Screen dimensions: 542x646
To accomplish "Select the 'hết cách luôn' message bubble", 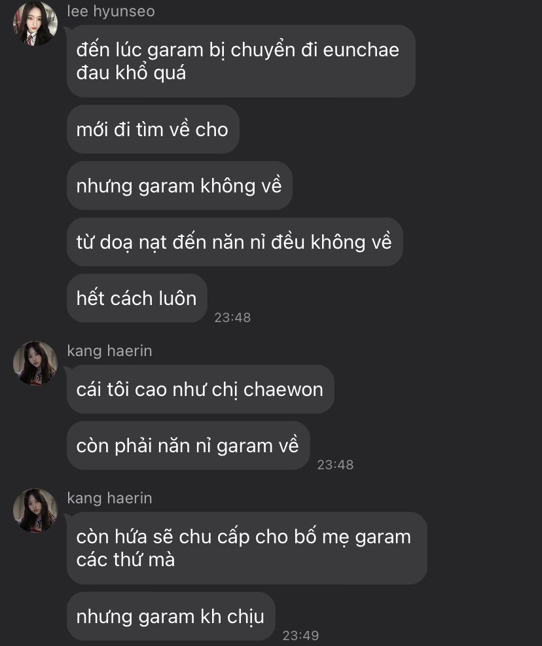I will point(137,298).
